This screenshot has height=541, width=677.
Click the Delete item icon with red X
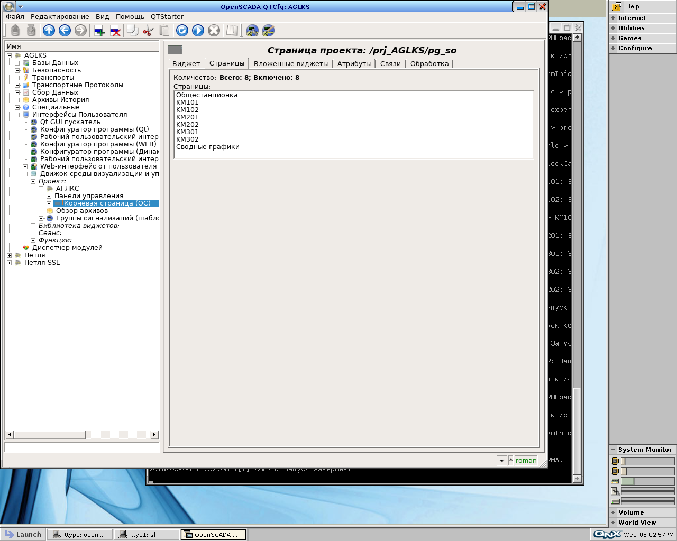click(115, 31)
